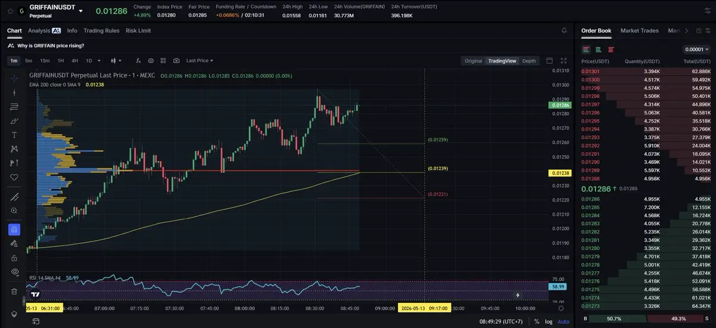Switch the chart window layout icon
This screenshot has height=328, width=716.
pyautogui.click(x=550, y=61)
